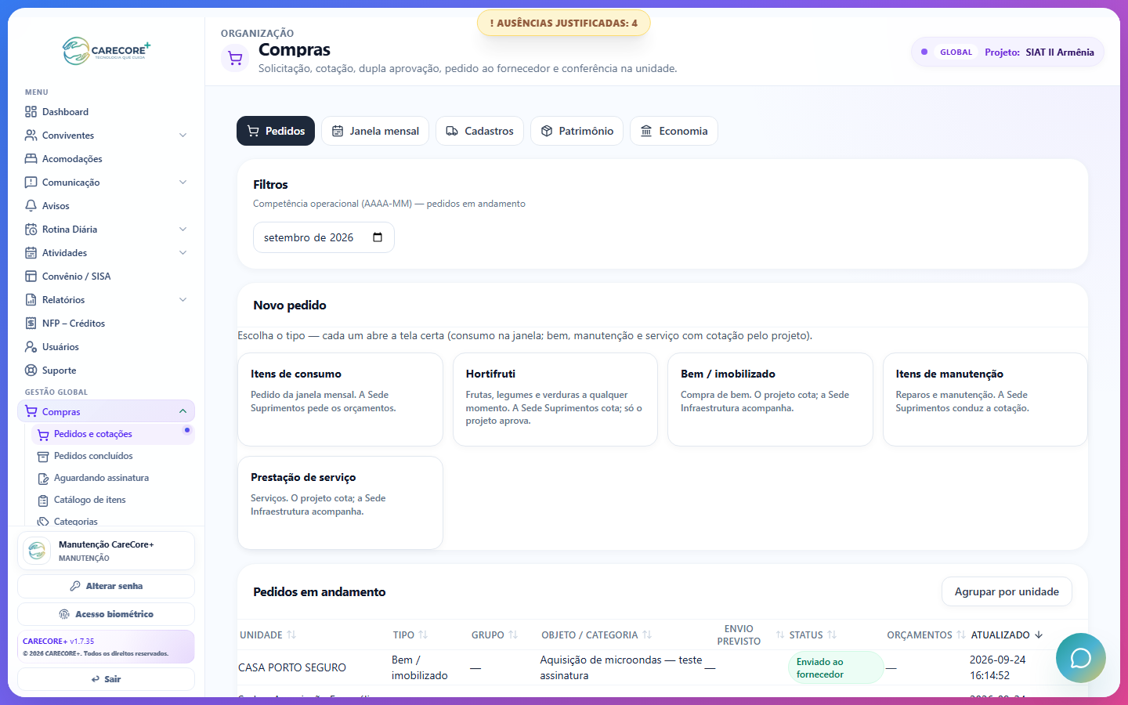Image resolution: width=1128 pixels, height=705 pixels.
Task: Open the Catálogo de itens clipboard icon
Action: tap(43, 500)
